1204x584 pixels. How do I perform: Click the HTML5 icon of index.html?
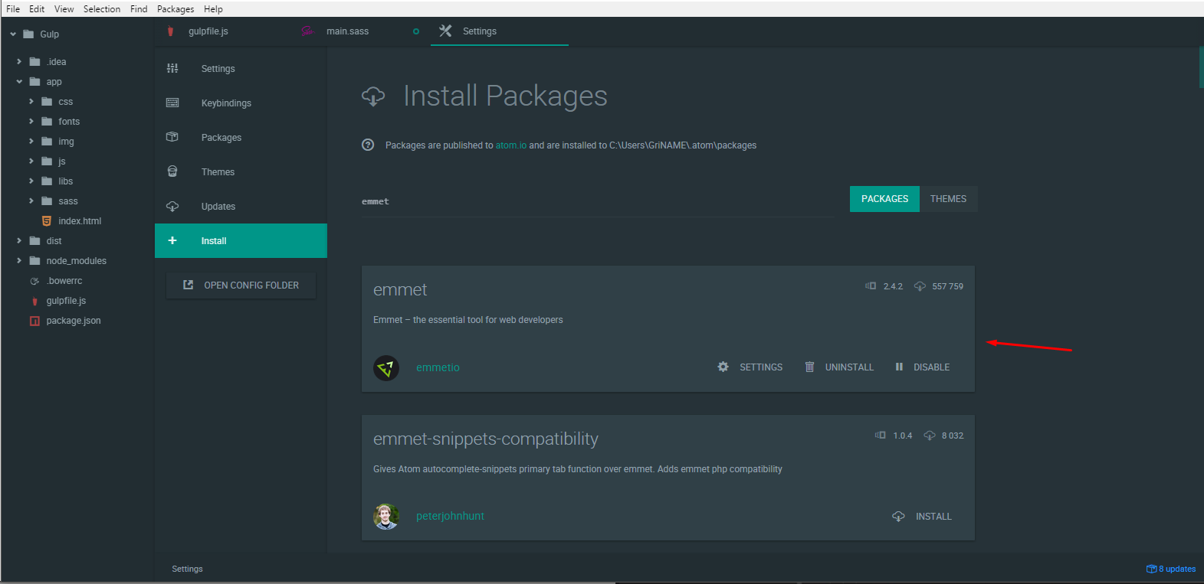pos(47,220)
